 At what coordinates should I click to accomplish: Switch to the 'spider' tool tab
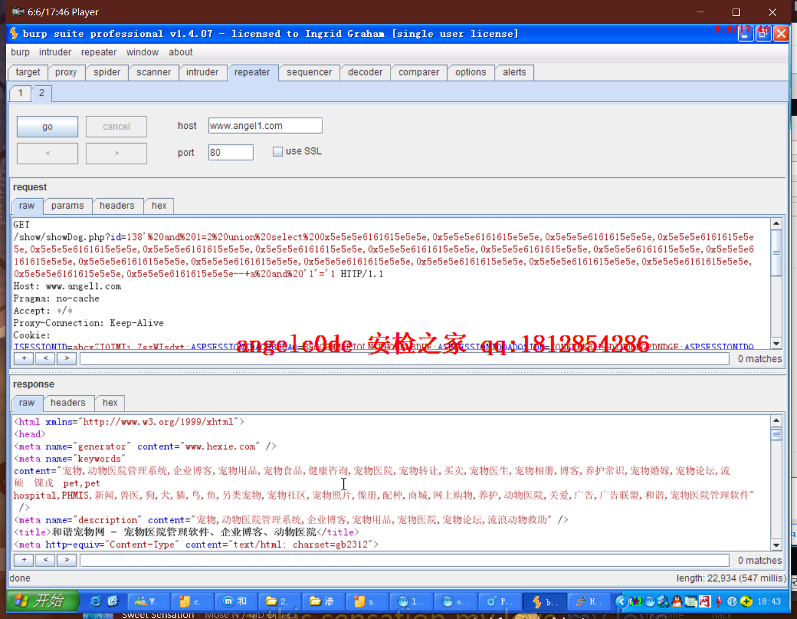pos(107,72)
